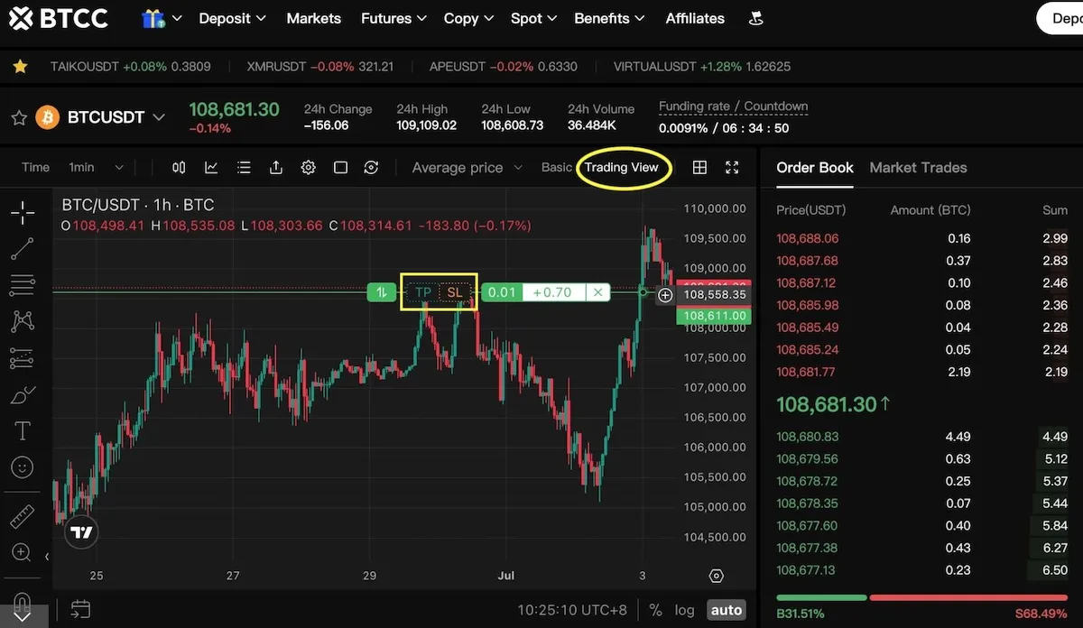Open the gear settings by the date axis
The image size is (1083, 628).
717,576
